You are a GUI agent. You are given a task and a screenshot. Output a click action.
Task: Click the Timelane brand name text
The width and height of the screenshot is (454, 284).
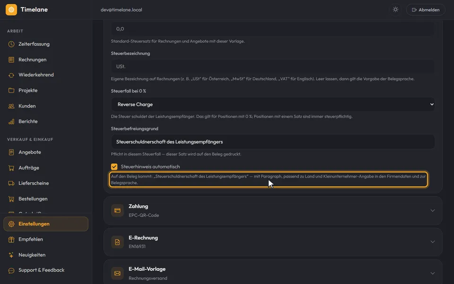[34, 9]
